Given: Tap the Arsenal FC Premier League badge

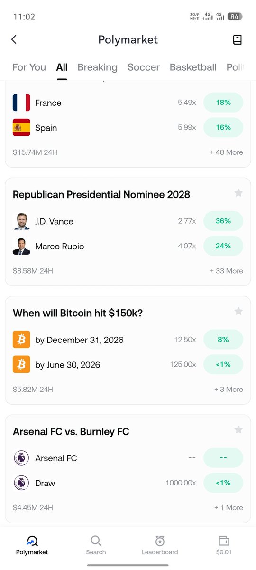Looking at the screenshot, I should pos(21,458).
